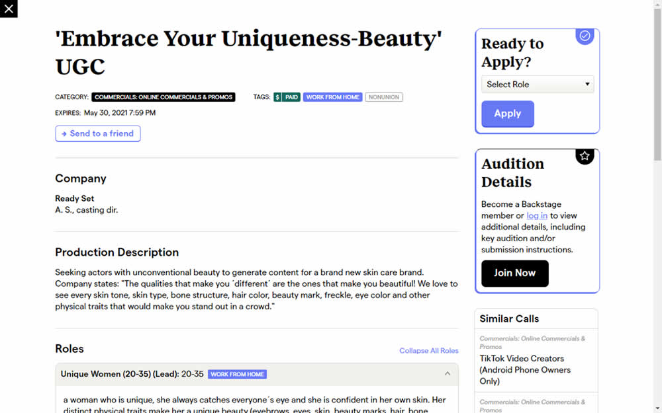This screenshot has width=662, height=413.
Task: Click the WORK FROM HOME tag
Action: click(332, 97)
